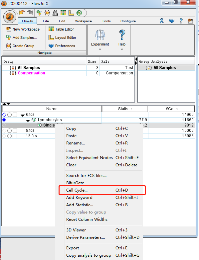Choose Add Statistic... from context menu
Image resolution: width=199 pixels, height=260 pixels.
(99, 205)
